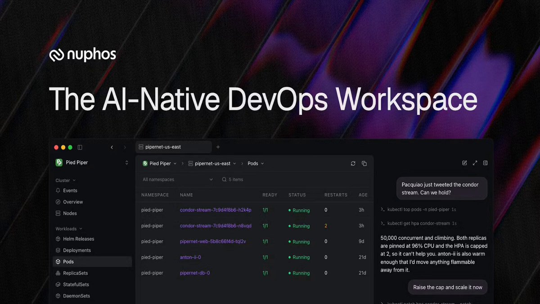Click the Pied Piper green logo icon
540x304 pixels.
[x=59, y=163]
